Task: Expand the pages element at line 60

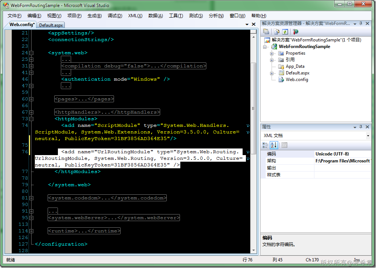Action: coord(32,99)
